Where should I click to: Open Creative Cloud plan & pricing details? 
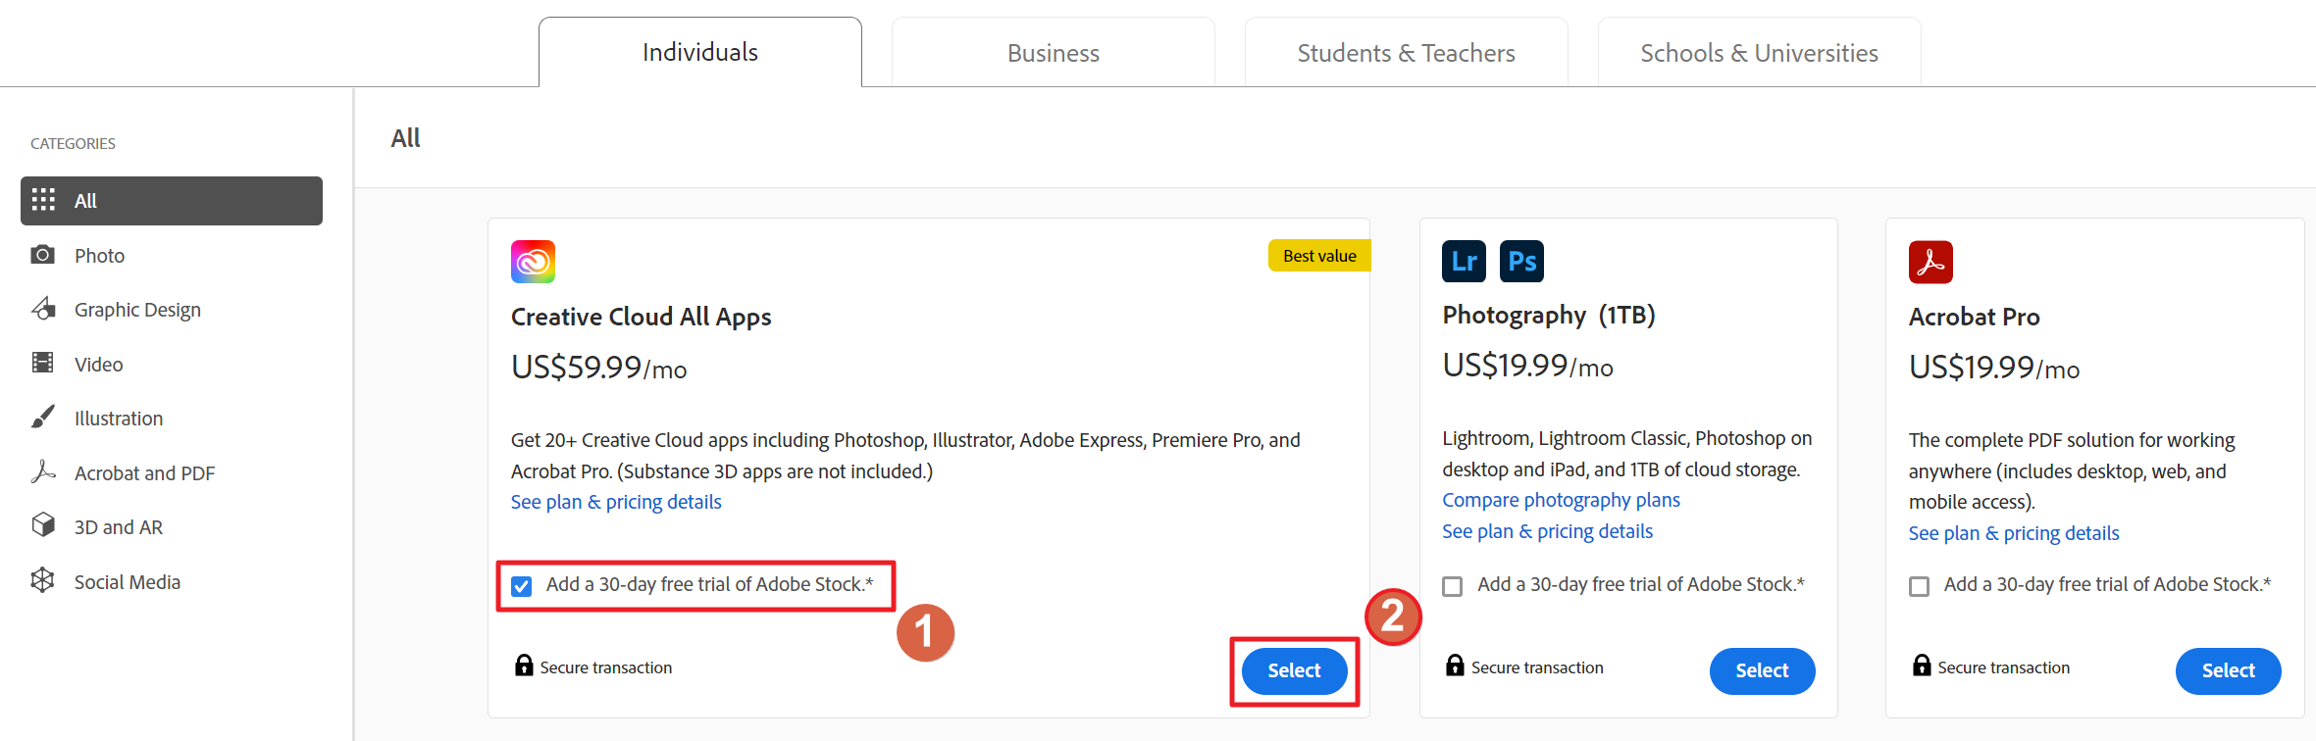tap(616, 502)
